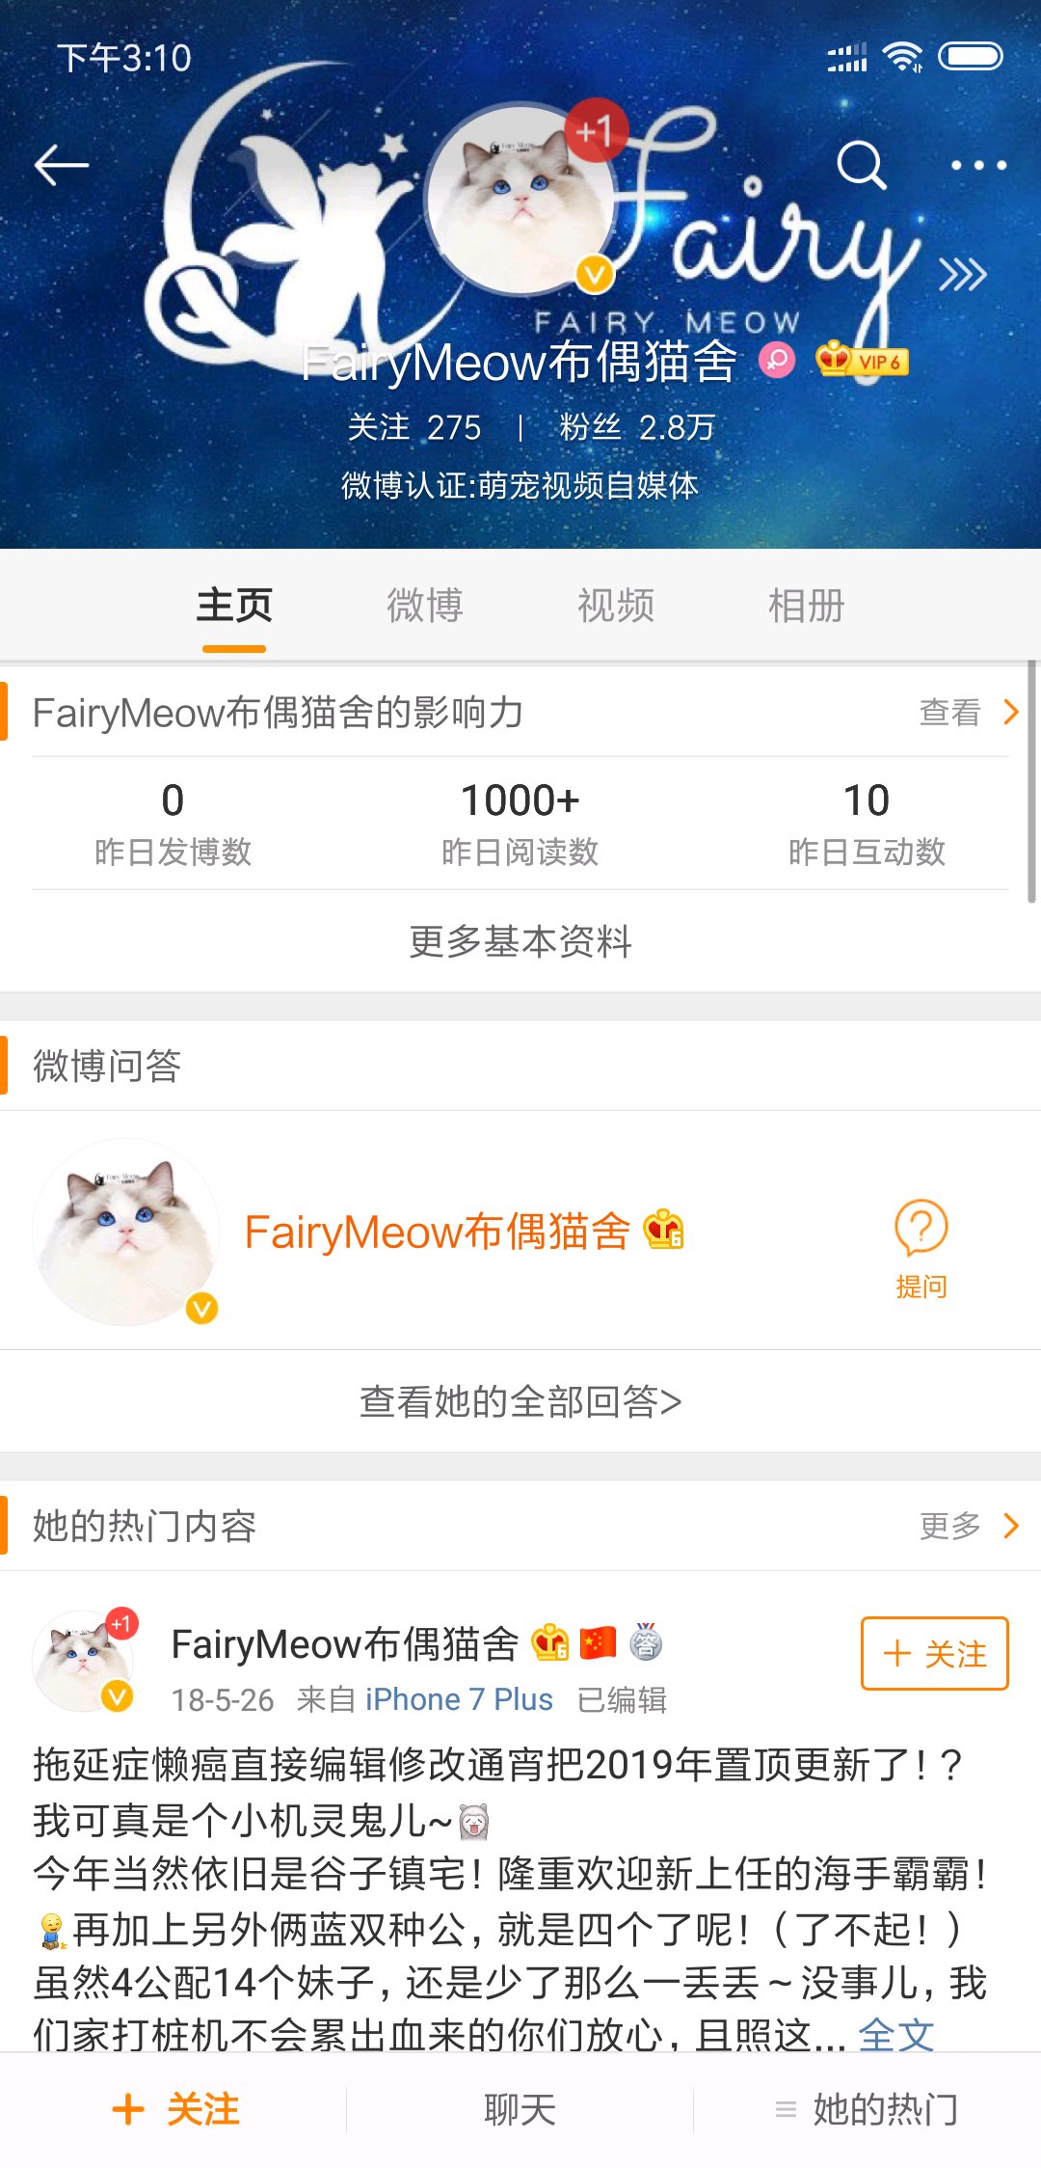1041x2168 pixels.
Task: Toggle follow with bottom 关注 button
Action: [x=175, y=2109]
